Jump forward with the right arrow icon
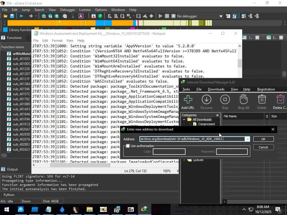The image size is (287, 215). coord(31,16)
